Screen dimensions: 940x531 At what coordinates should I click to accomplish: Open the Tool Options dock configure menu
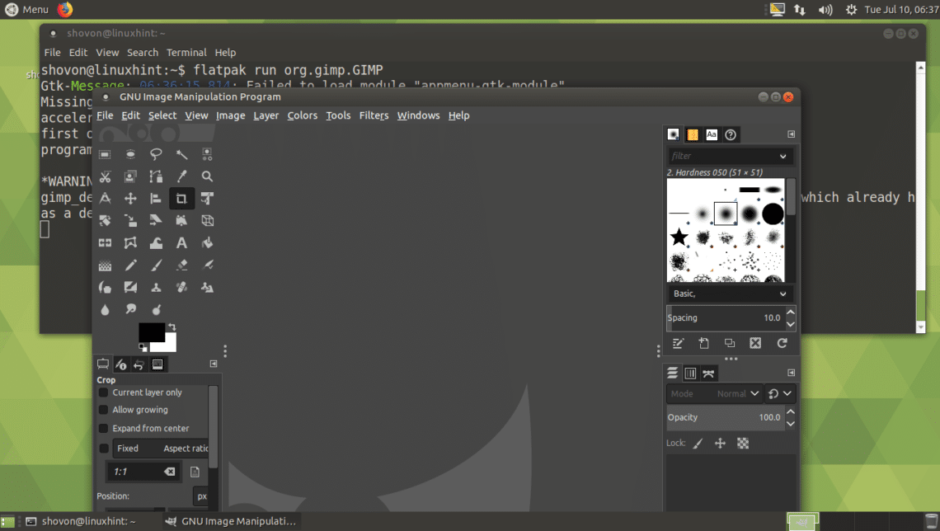point(214,364)
